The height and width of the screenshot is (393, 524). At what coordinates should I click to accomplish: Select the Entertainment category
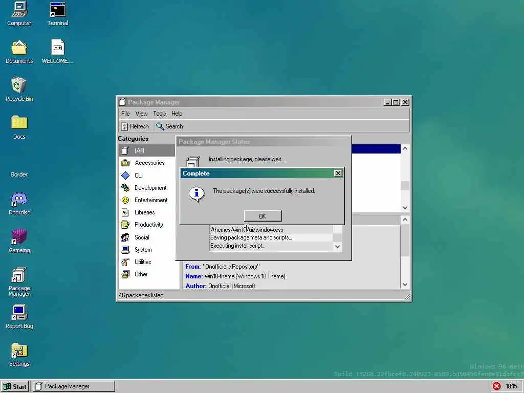pyautogui.click(x=147, y=200)
